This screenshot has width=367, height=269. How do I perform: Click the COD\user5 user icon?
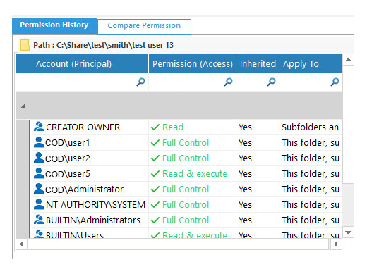coord(39,173)
